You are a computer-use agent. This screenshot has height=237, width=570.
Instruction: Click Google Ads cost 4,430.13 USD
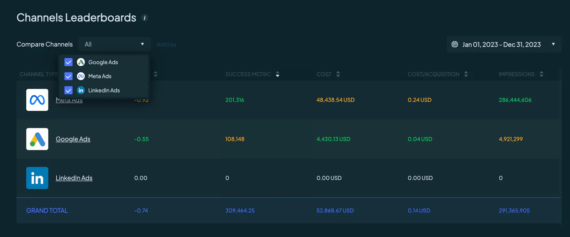[x=333, y=139]
